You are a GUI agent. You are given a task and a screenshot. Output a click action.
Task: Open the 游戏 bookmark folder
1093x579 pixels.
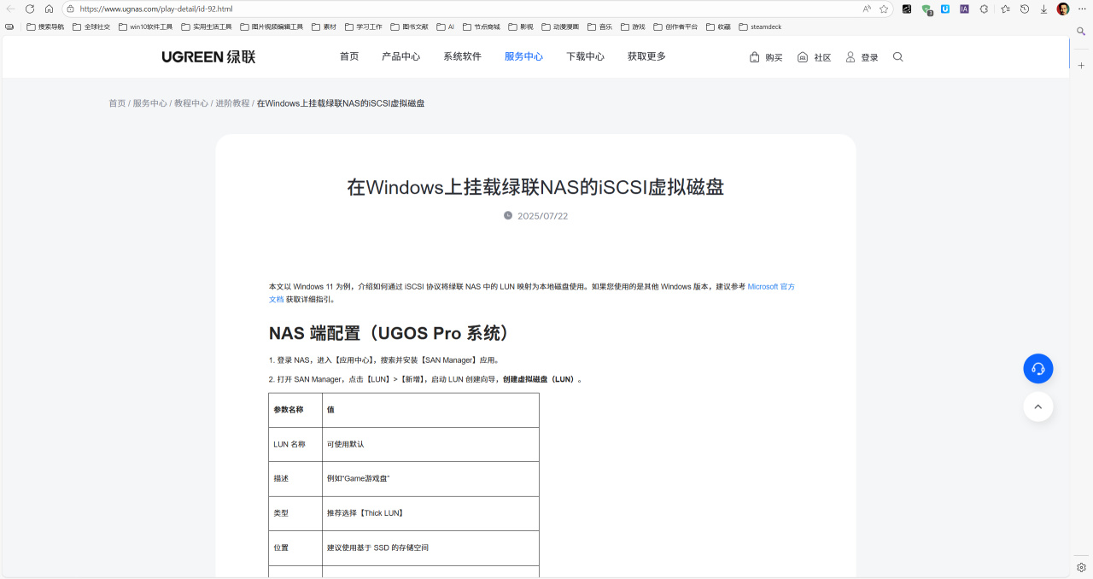(633, 26)
